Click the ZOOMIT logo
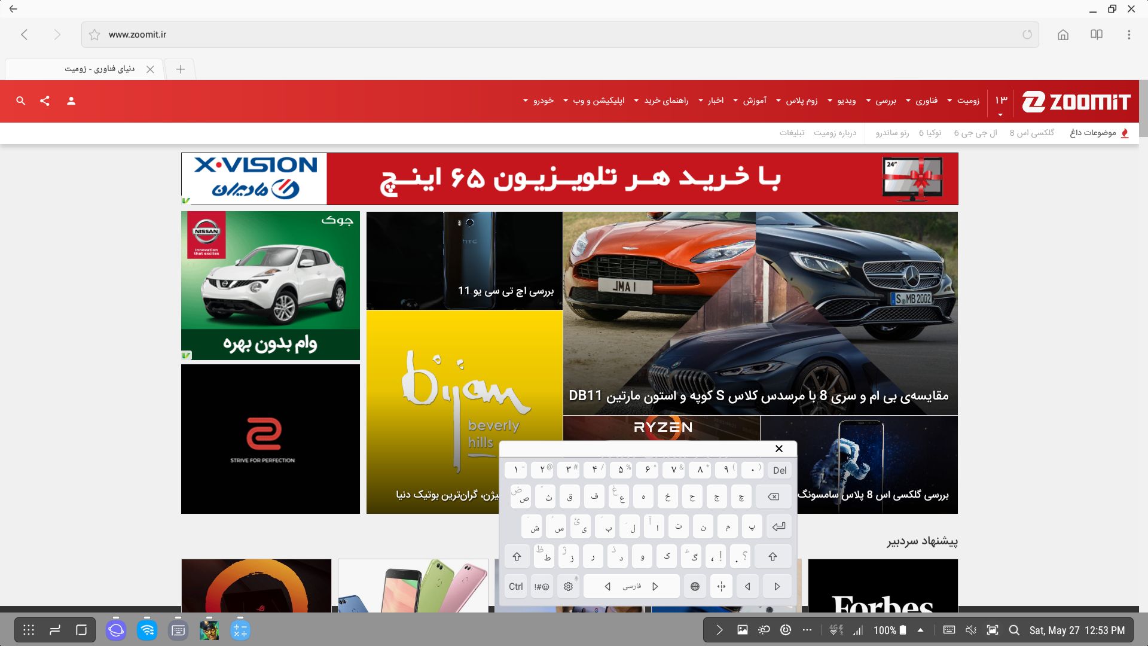 [1076, 102]
